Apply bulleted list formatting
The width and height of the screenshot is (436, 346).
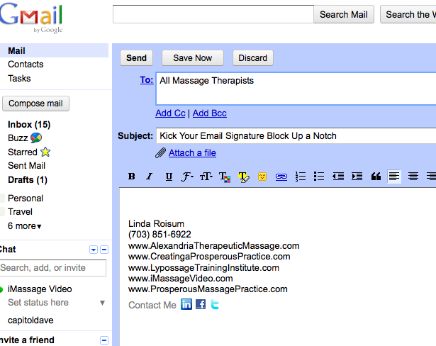(319, 177)
